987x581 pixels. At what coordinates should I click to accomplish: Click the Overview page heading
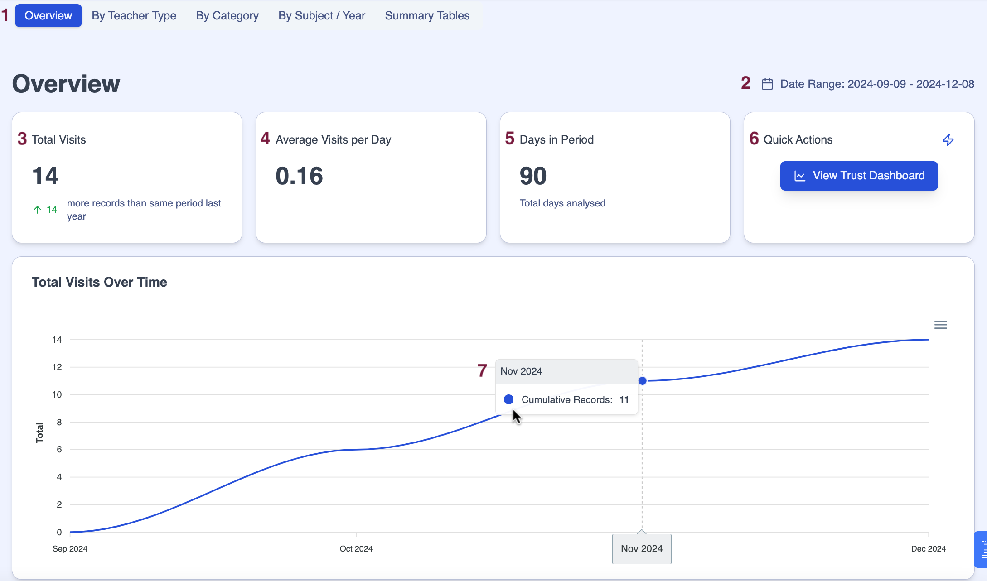(66, 84)
